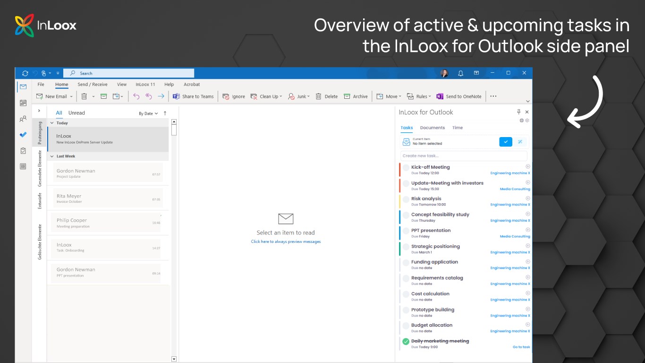645x363 pixels.
Task: Click the Go to task link
Action: click(521, 347)
